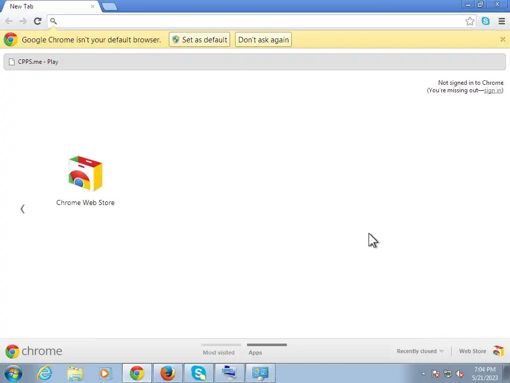This screenshot has height=383, width=510.
Task: Launch the Chrome Web Store app icon
Action: tap(85, 173)
